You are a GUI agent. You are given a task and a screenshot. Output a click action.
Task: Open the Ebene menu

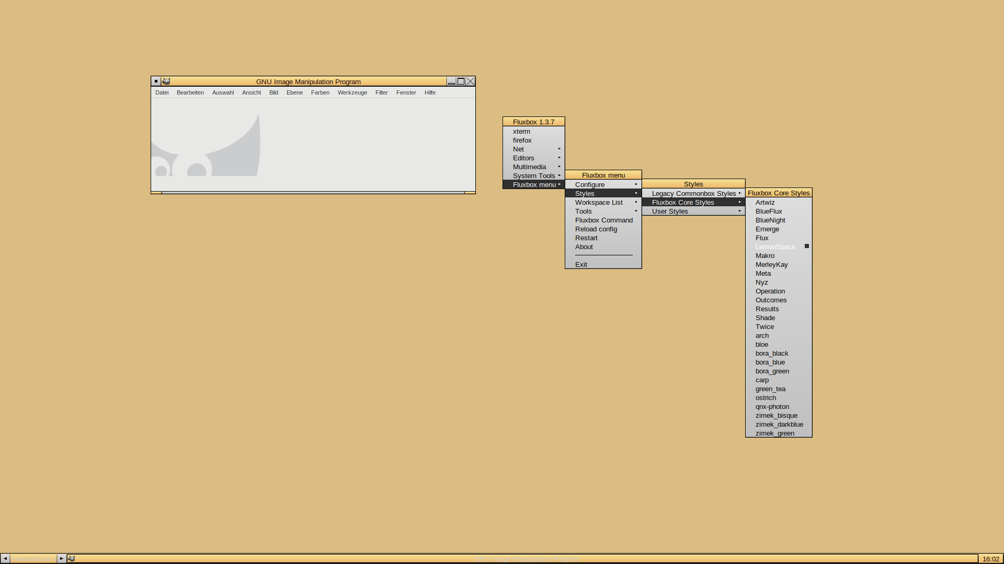point(294,92)
